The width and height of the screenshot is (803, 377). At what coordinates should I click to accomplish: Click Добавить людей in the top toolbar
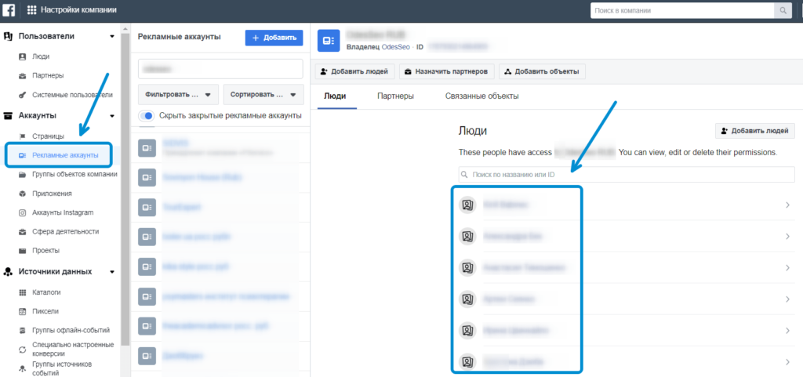tap(355, 71)
